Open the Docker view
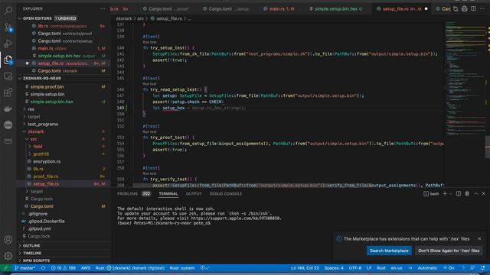490x275 pixels. click(8, 108)
